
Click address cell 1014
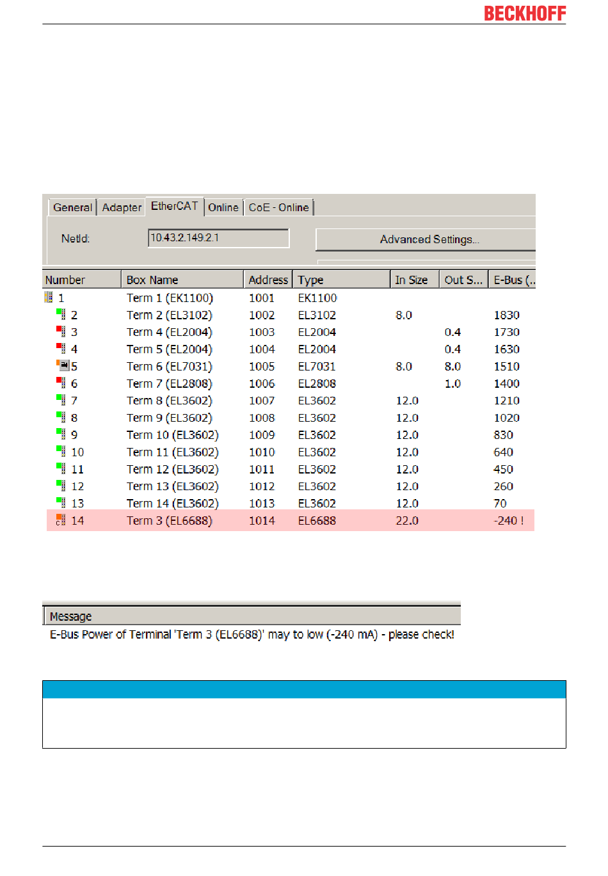click(x=262, y=520)
